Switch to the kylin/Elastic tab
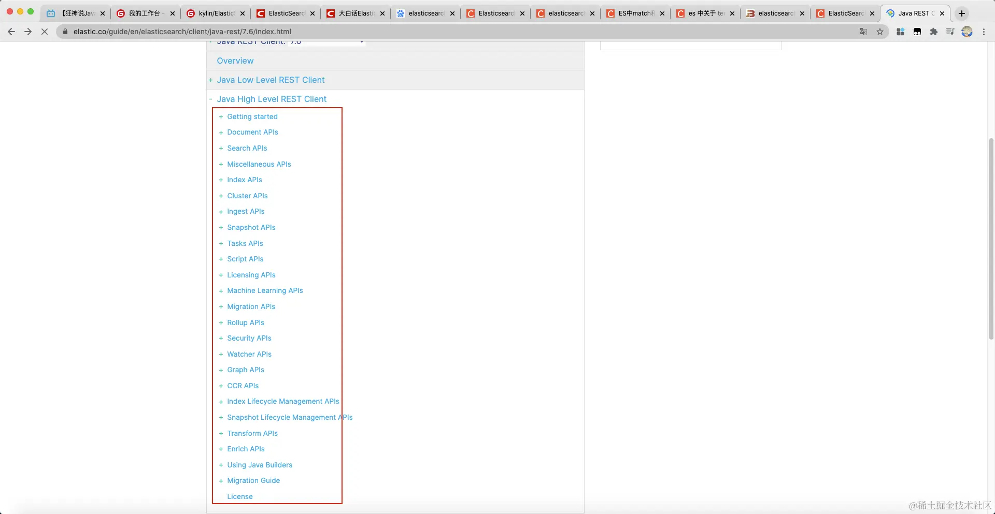995x514 pixels. [x=216, y=13]
